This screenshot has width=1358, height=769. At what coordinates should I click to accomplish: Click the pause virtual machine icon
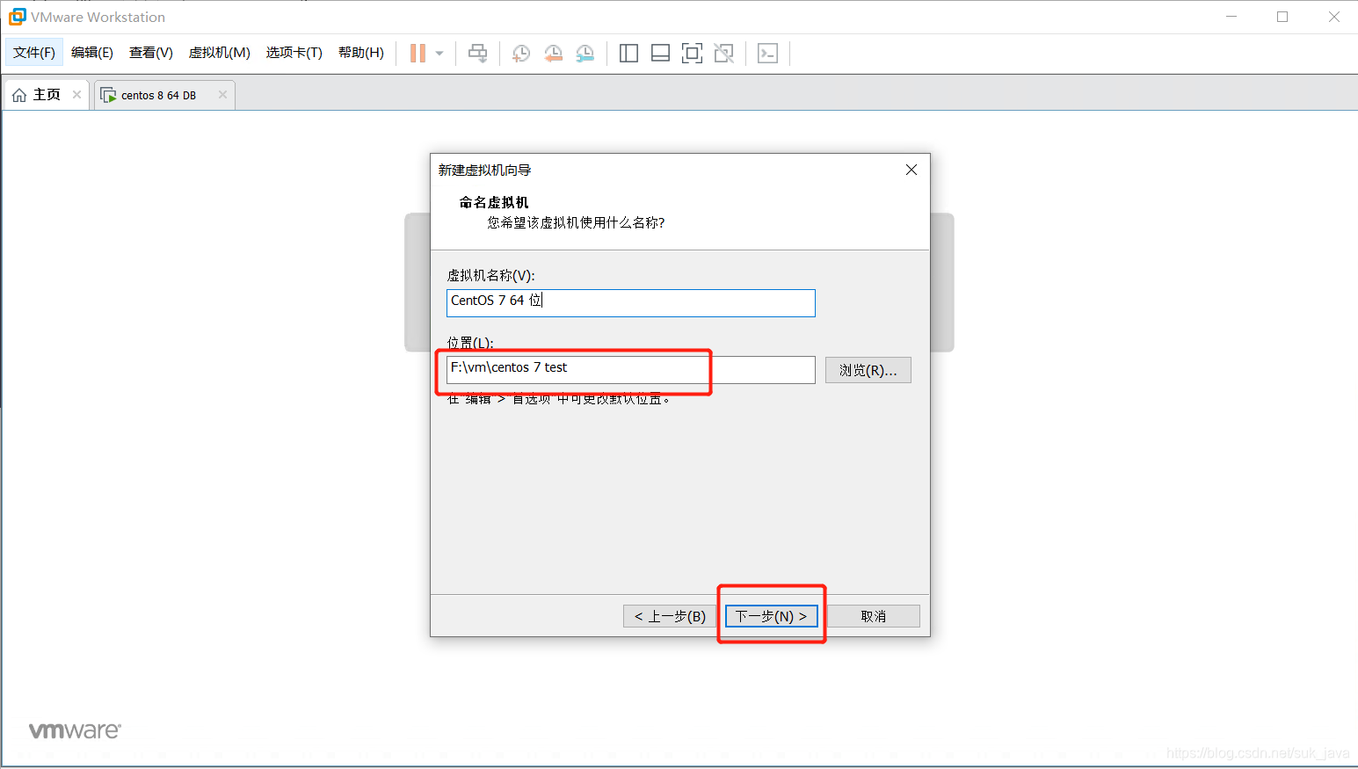(418, 54)
